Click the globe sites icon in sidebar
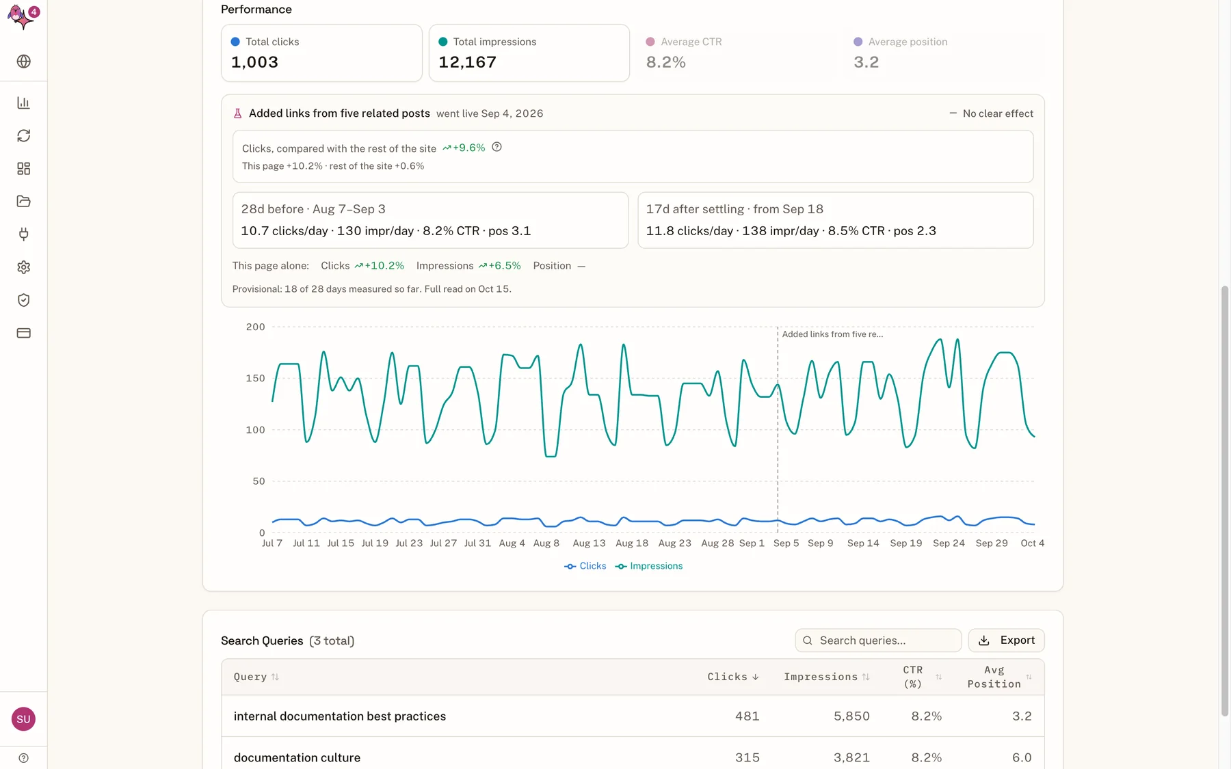The width and height of the screenshot is (1231, 769). tap(24, 62)
